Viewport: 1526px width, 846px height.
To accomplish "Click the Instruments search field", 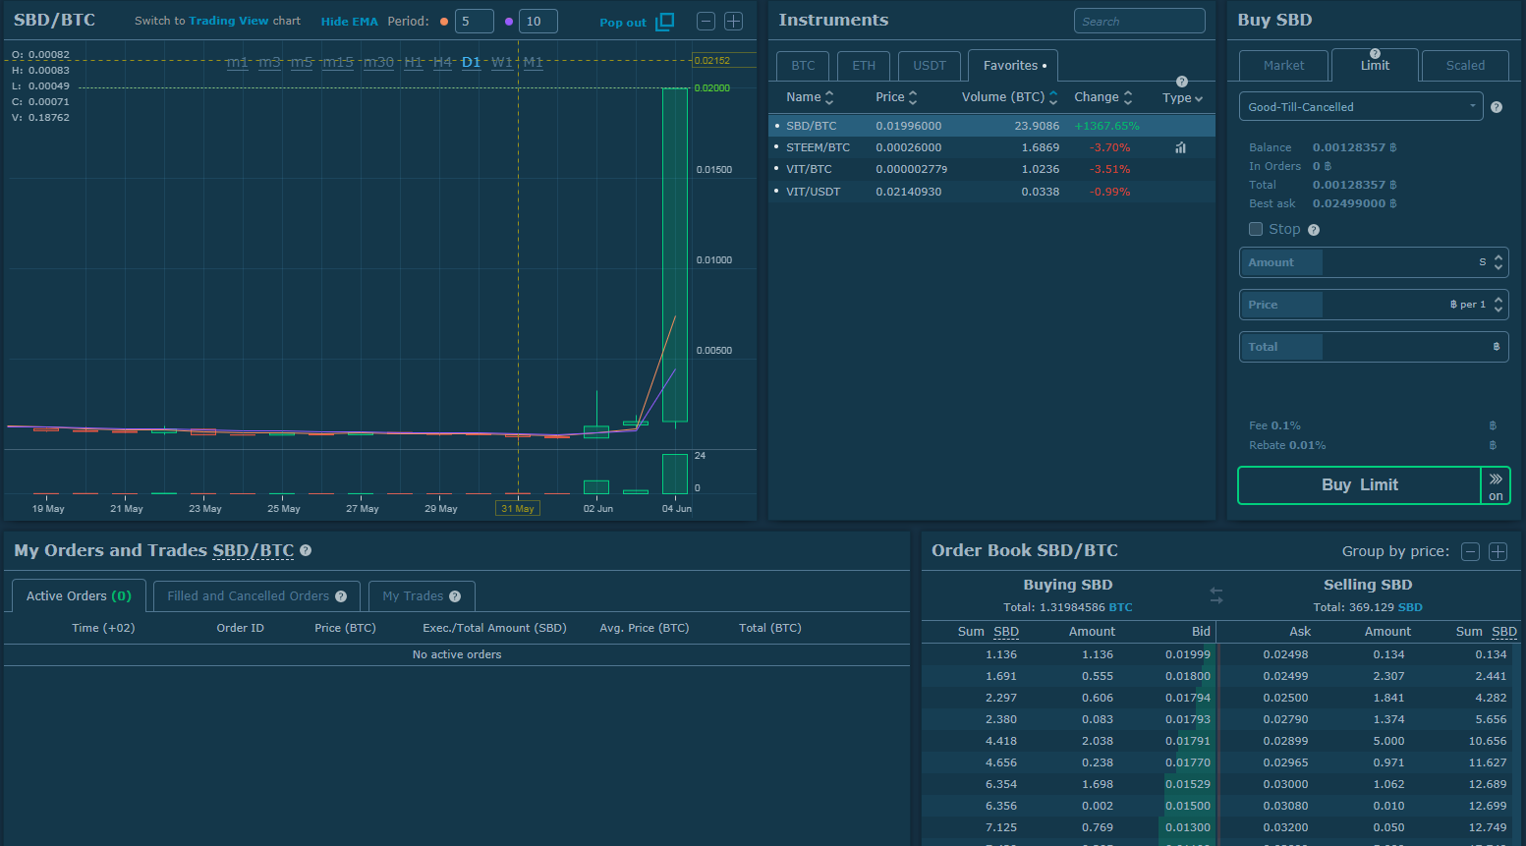I will [1140, 21].
